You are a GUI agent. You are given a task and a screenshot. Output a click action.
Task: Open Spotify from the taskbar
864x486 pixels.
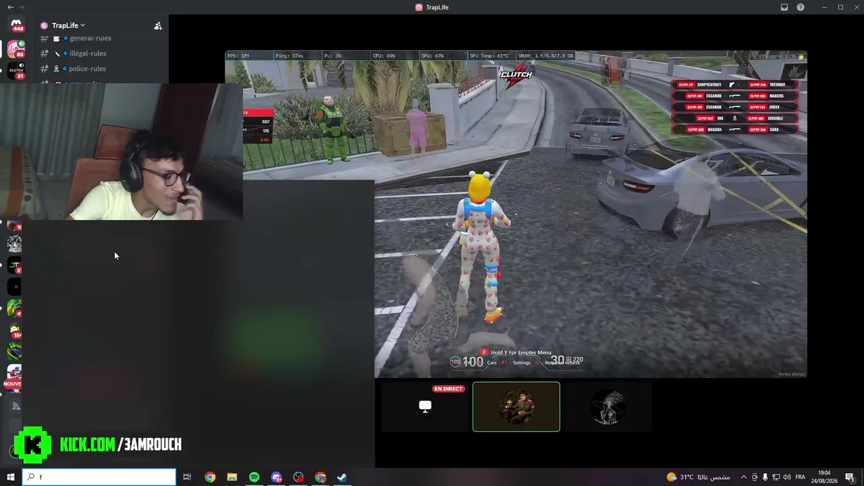click(x=254, y=477)
